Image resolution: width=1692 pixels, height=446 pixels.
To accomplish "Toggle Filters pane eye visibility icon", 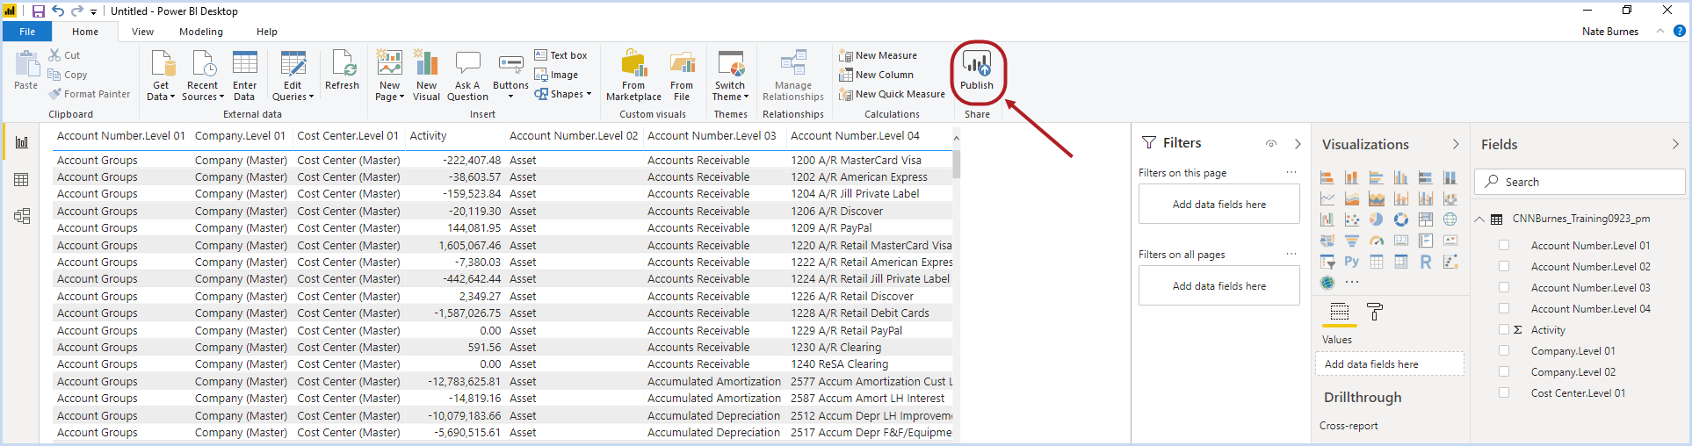I will [1270, 143].
